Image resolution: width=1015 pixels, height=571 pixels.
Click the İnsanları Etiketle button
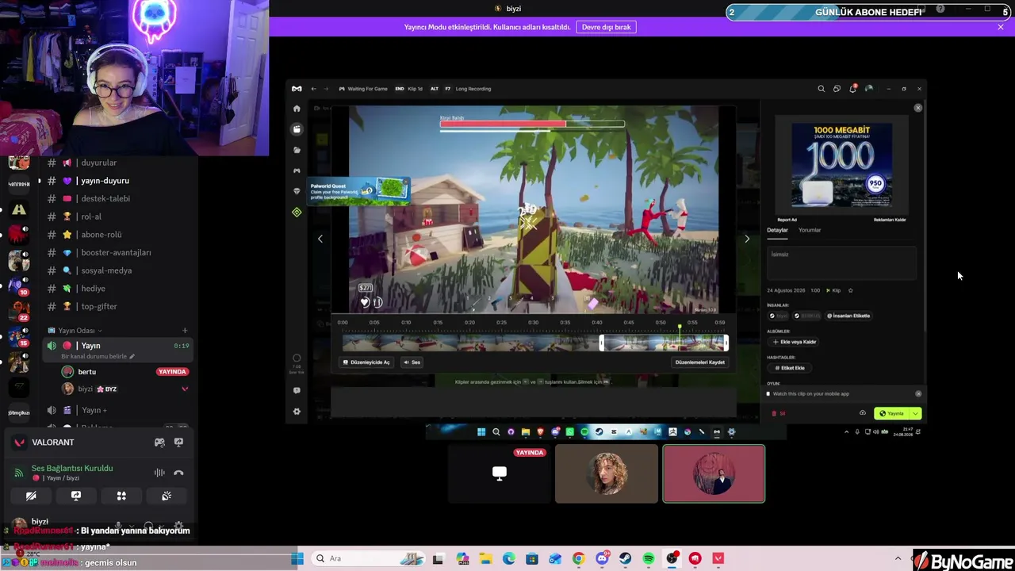848,316
